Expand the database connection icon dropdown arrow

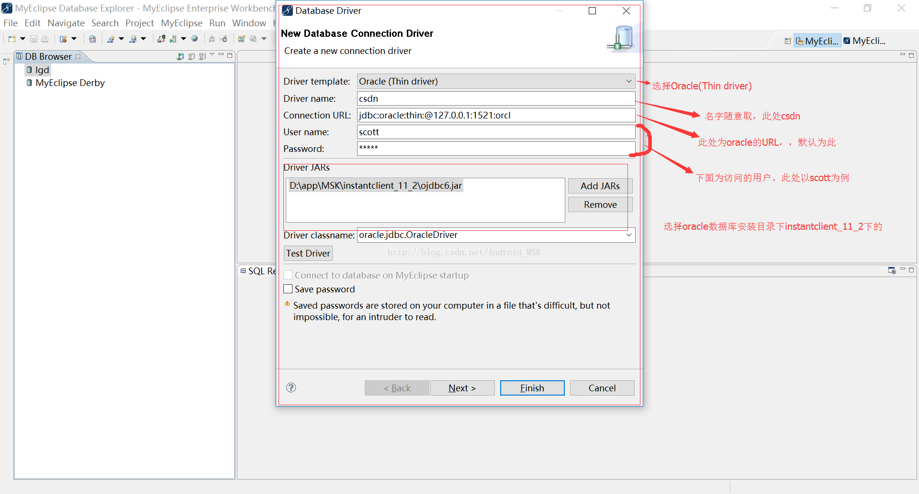74,39
